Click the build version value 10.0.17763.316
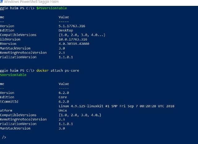The image size is (198, 144). (x=73, y=39)
